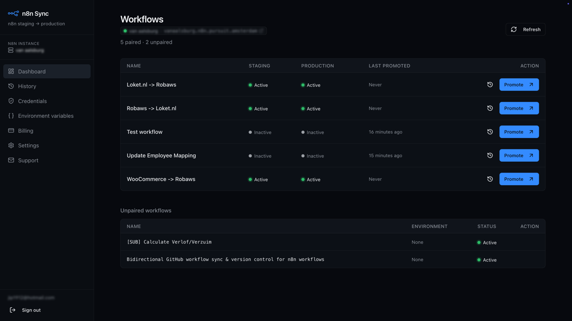The width and height of the screenshot is (572, 321).
Task: Click the STATUS column header in unpaired table
Action: click(487, 226)
